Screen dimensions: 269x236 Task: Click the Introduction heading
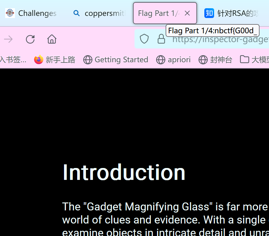[x=124, y=173]
